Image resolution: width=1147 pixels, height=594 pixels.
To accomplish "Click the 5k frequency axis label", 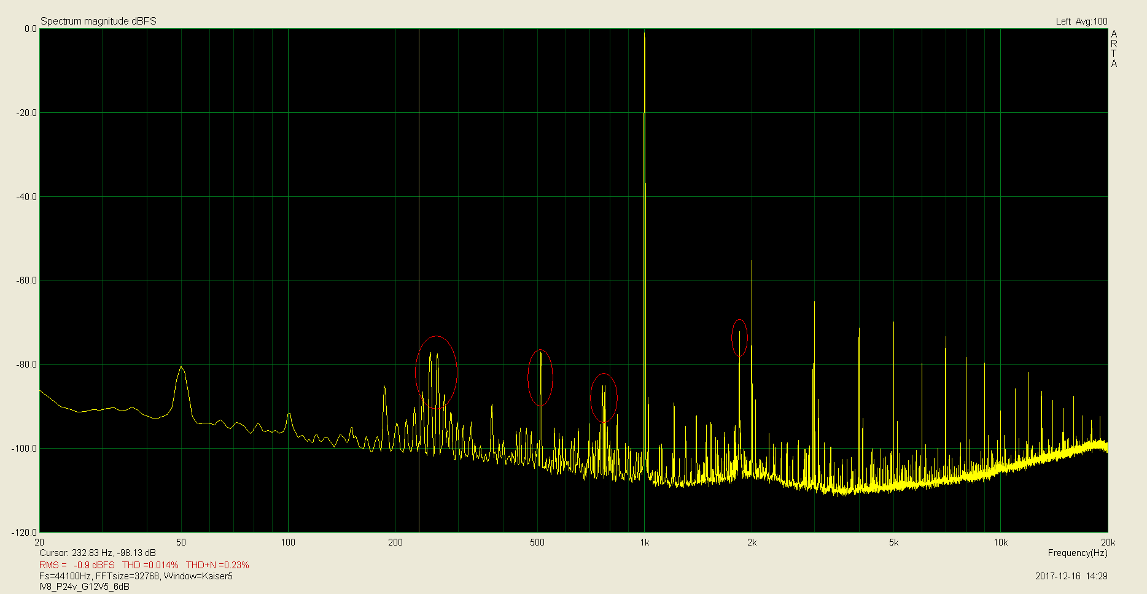I will (x=893, y=542).
